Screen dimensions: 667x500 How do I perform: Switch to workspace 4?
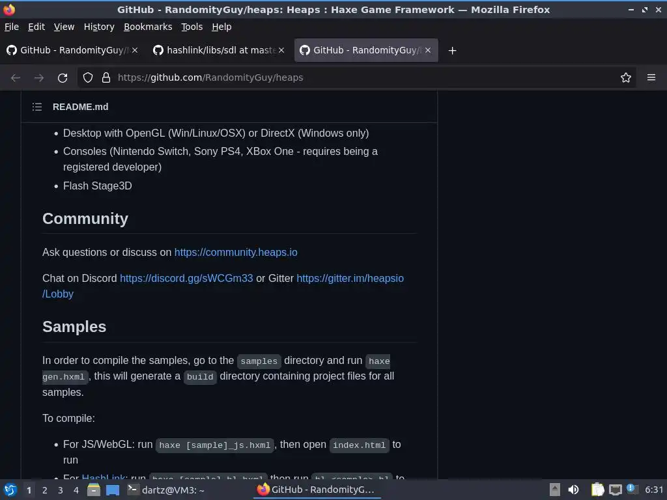click(76, 490)
